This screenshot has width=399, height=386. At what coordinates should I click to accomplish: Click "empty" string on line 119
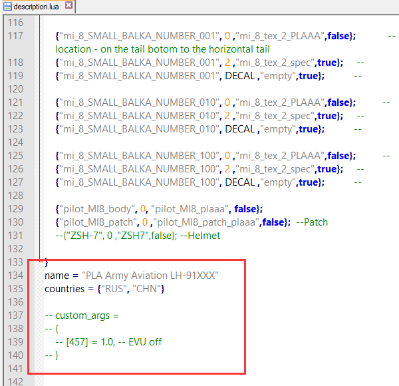coord(278,76)
